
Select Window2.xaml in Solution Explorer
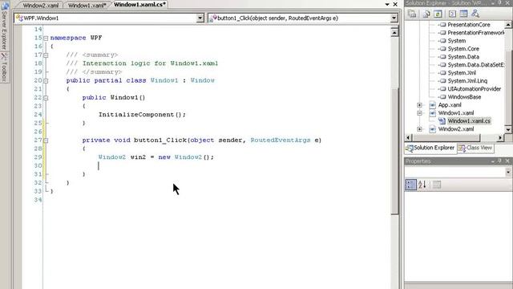coord(456,129)
